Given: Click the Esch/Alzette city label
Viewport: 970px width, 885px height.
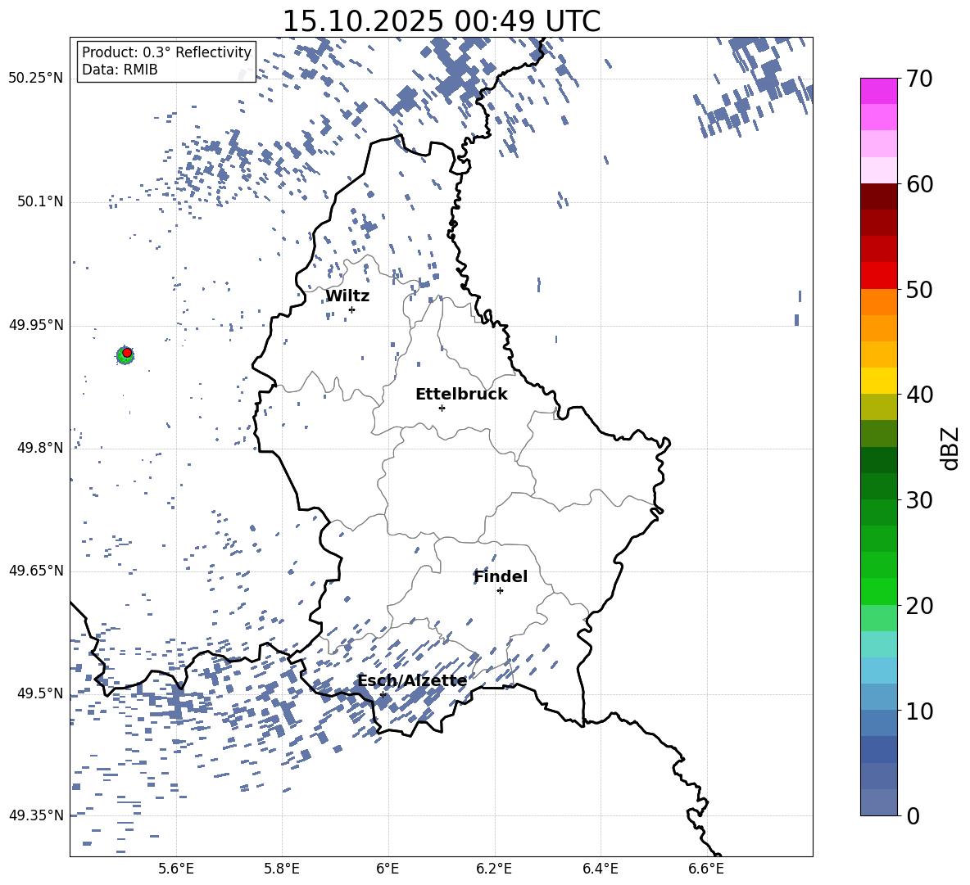Looking at the screenshot, I should 412,680.
